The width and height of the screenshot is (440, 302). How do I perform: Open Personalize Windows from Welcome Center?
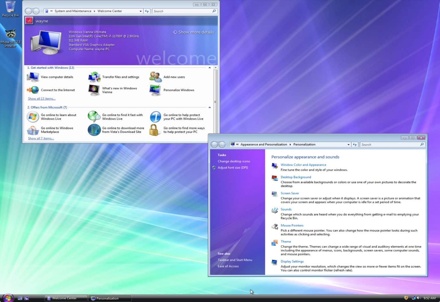tap(155, 90)
